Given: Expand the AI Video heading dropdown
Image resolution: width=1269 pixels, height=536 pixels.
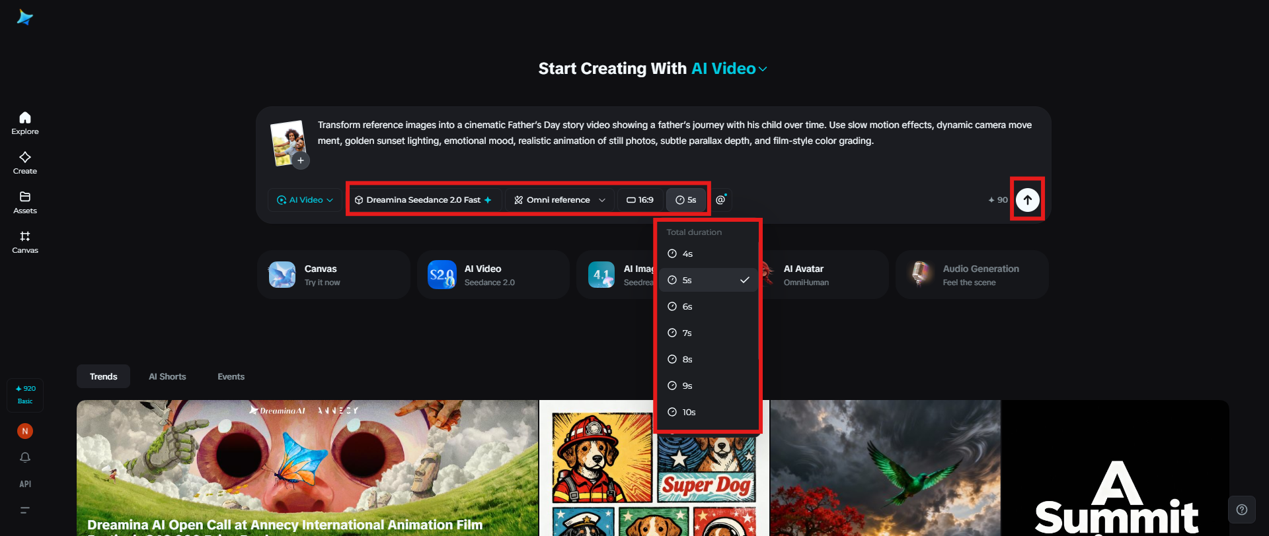Looking at the screenshot, I should [729, 69].
